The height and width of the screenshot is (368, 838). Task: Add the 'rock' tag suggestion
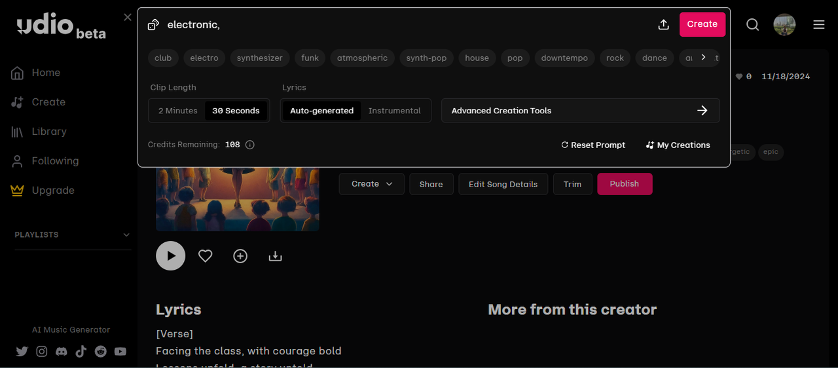[x=615, y=58]
